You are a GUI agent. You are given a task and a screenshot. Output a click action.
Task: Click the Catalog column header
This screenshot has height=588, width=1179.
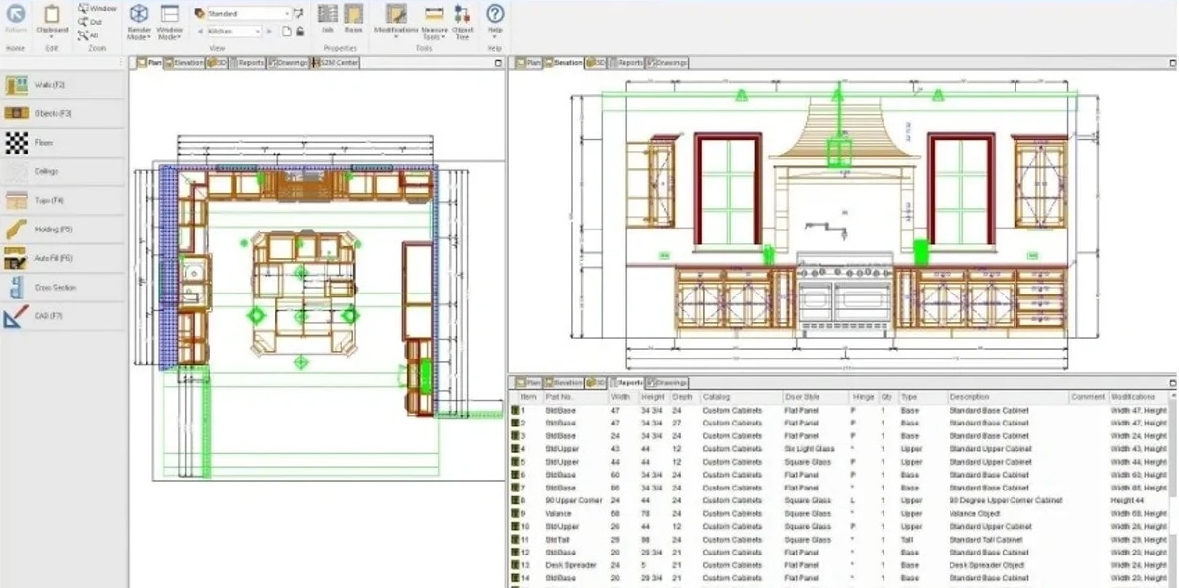(740, 397)
